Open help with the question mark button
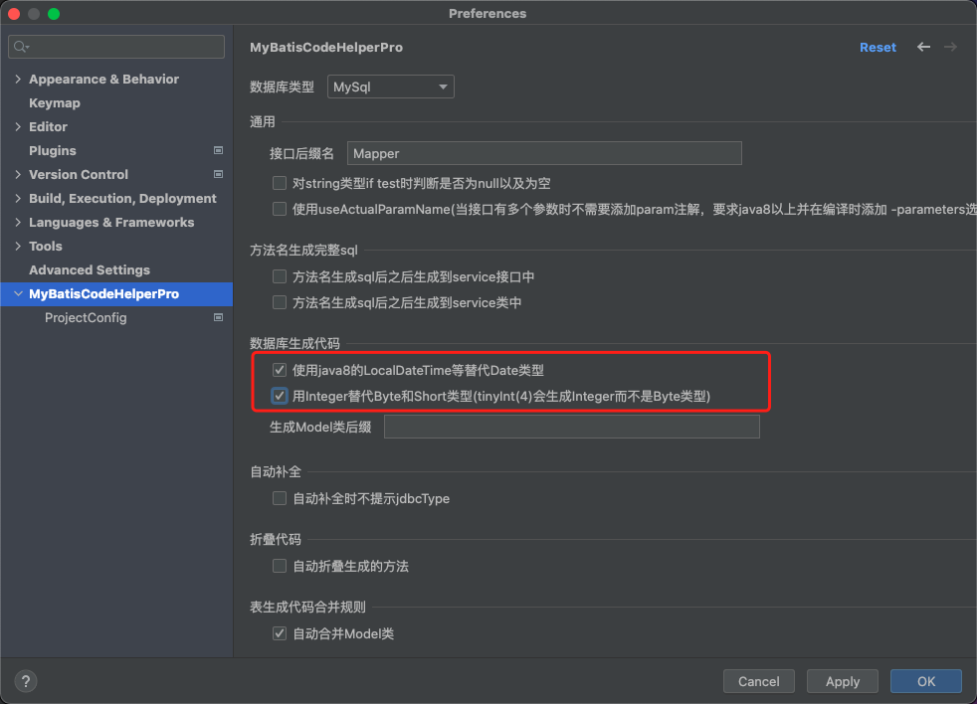The height and width of the screenshot is (704, 977). tap(26, 681)
